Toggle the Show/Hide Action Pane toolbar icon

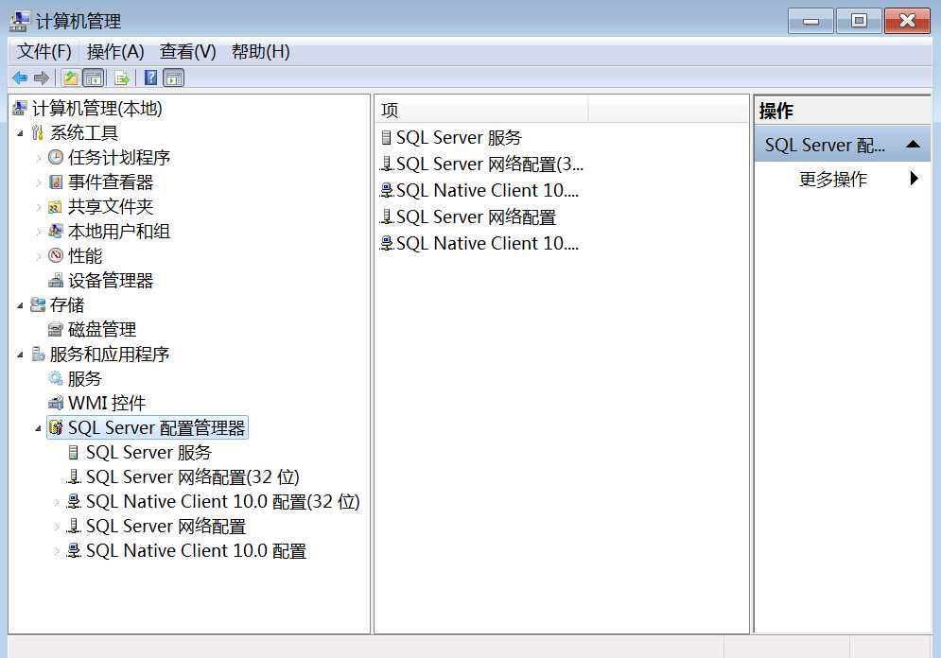click(173, 78)
